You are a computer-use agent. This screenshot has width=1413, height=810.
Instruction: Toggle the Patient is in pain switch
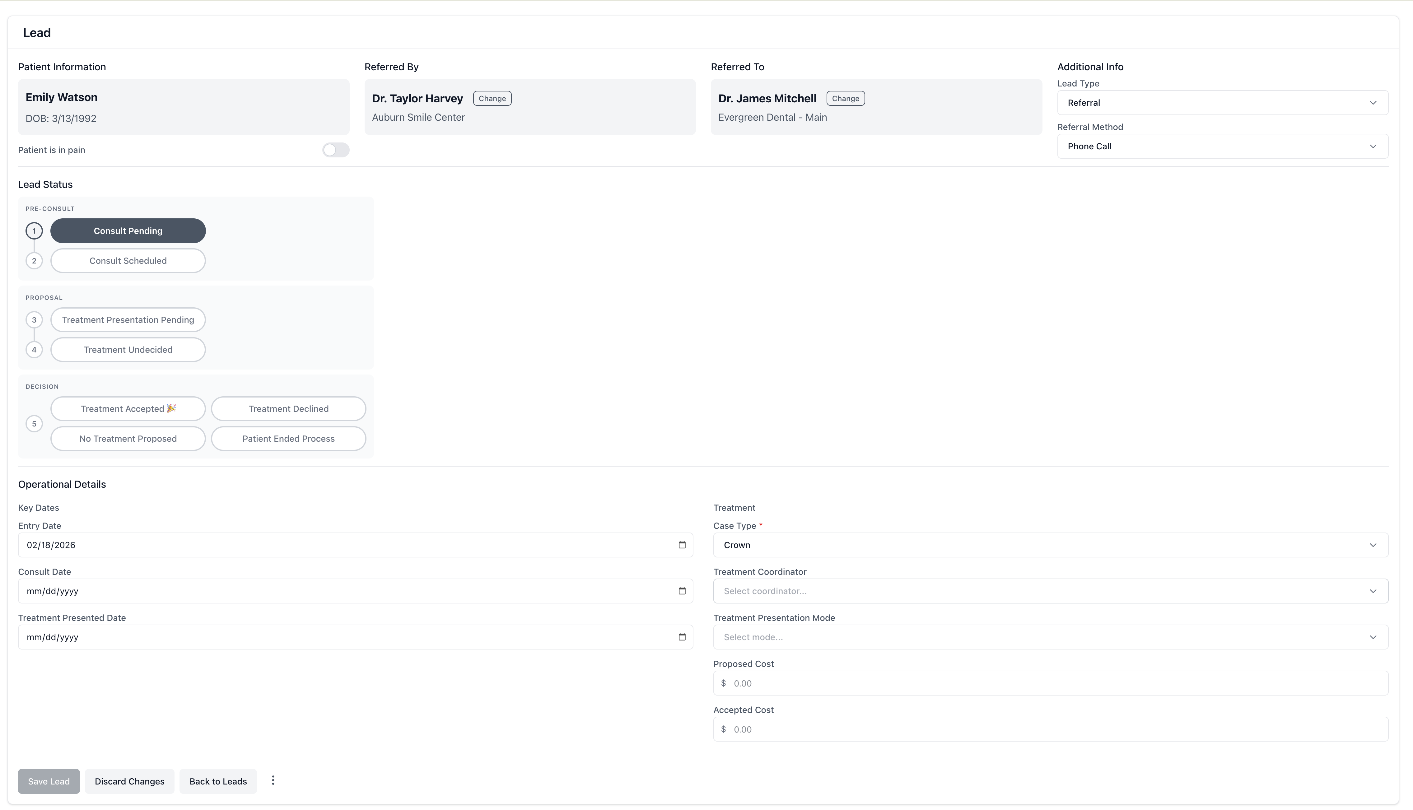click(x=335, y=150)
